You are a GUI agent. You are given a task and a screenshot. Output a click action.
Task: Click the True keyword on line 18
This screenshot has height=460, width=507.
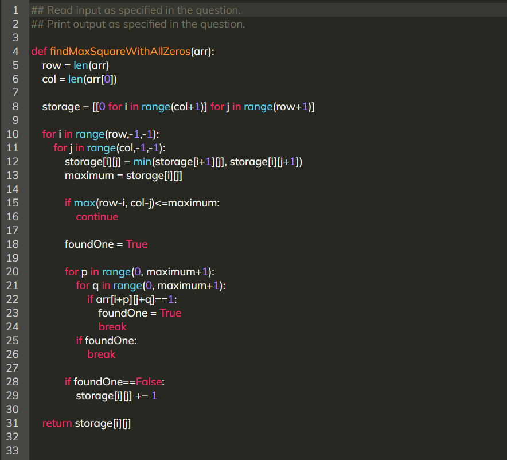click(136, 244)
